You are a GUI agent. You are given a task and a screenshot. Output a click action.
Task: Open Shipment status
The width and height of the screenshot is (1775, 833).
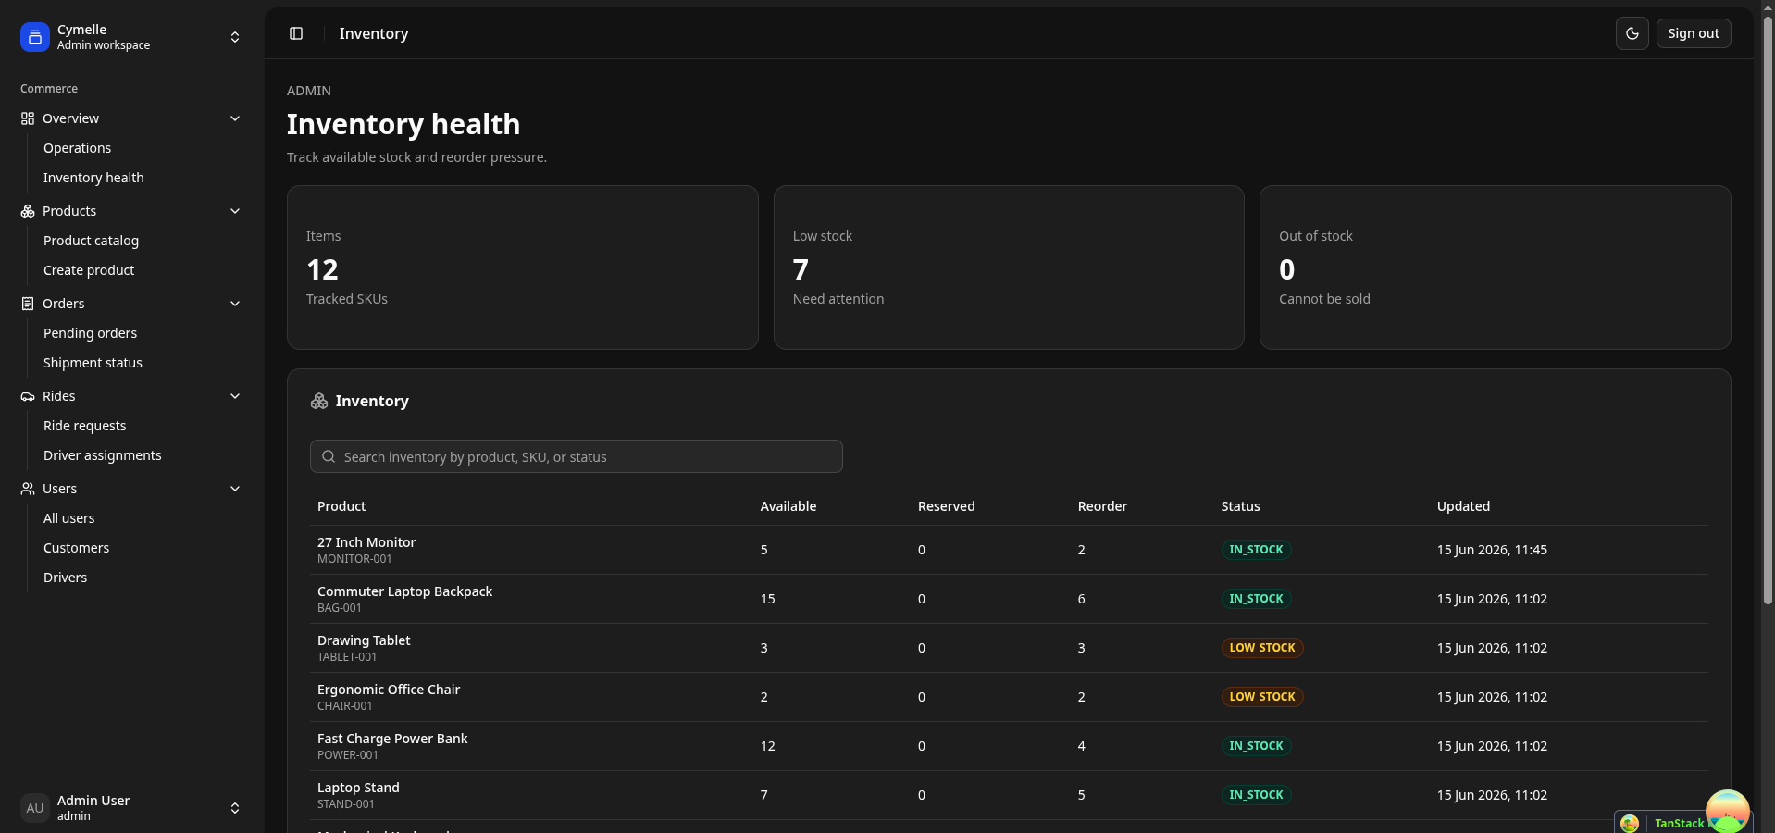click(93, 363)
